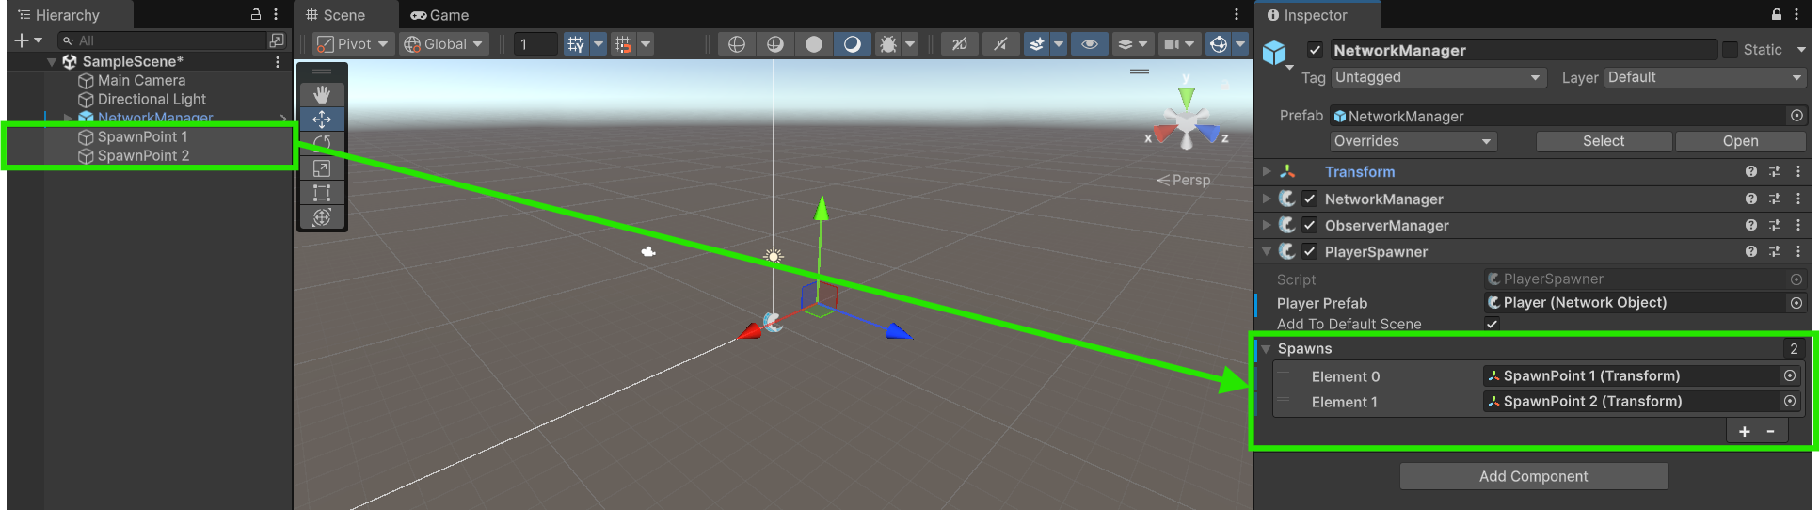Toggle hidden objects visibility eye icon
The width and height of the screenshot is (1820, 510).
tap(1090, 44)
